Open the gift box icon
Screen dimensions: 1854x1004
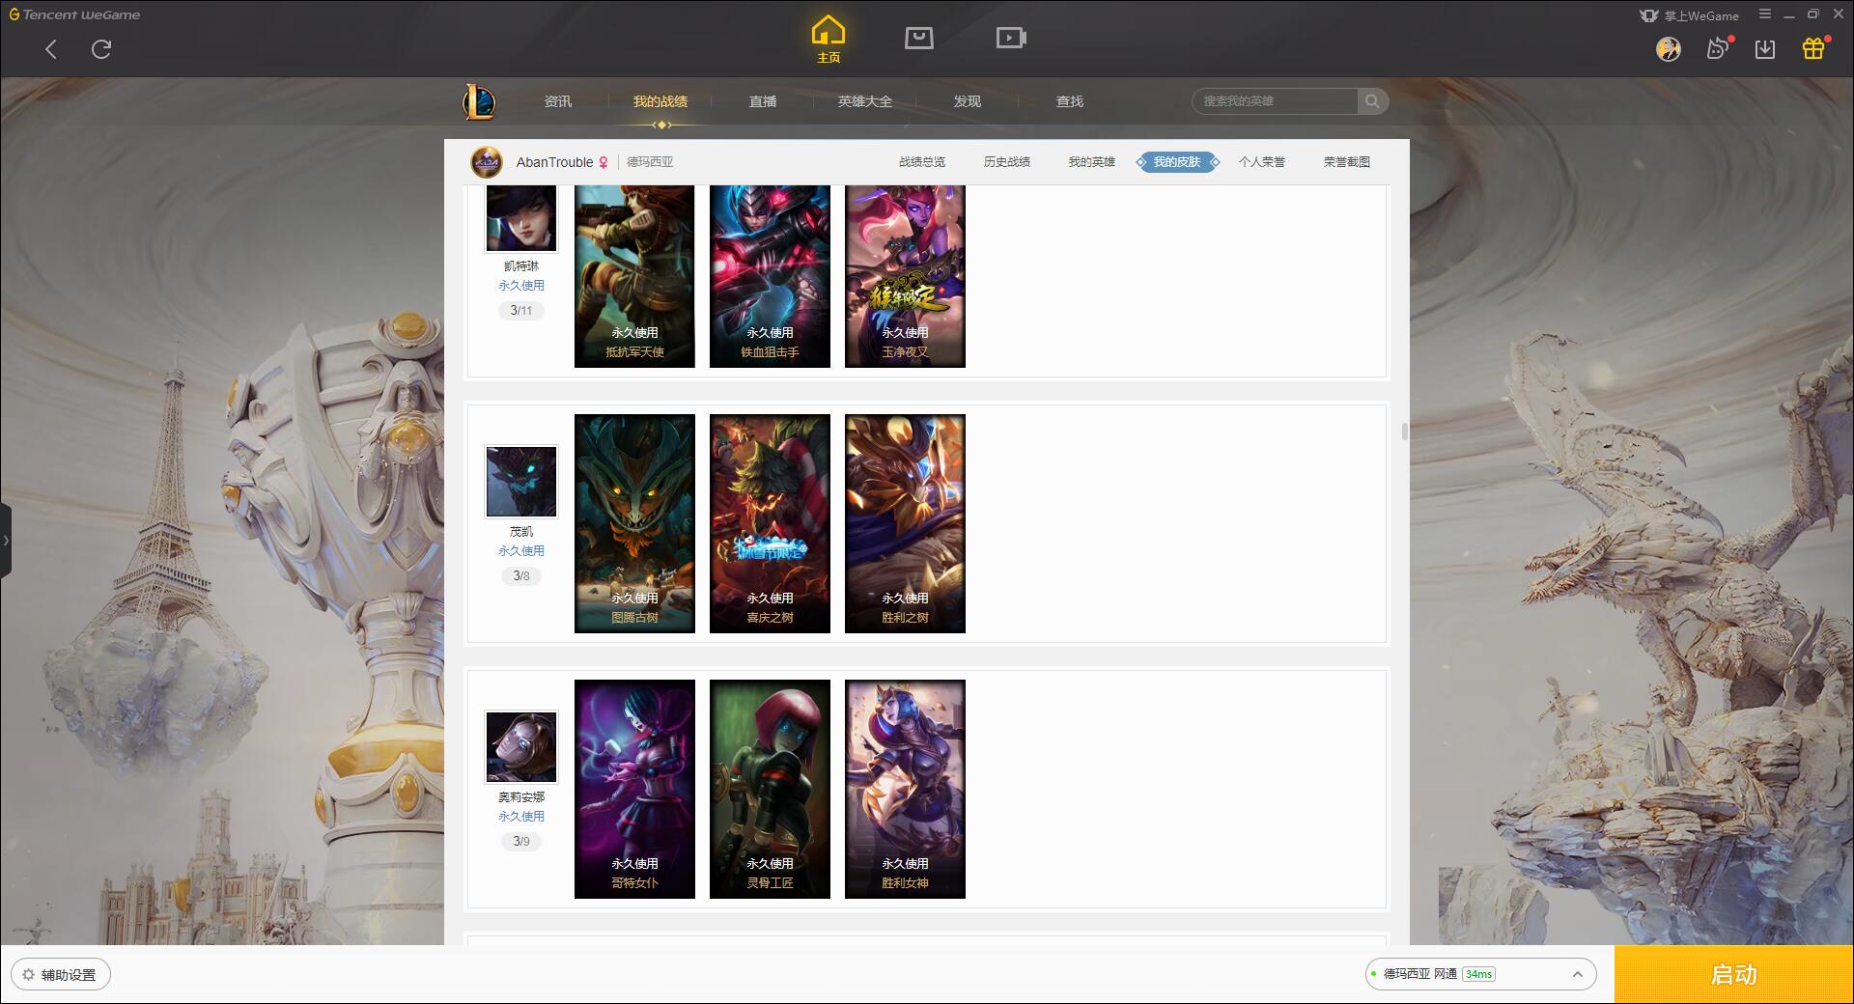coord(1814,48)
